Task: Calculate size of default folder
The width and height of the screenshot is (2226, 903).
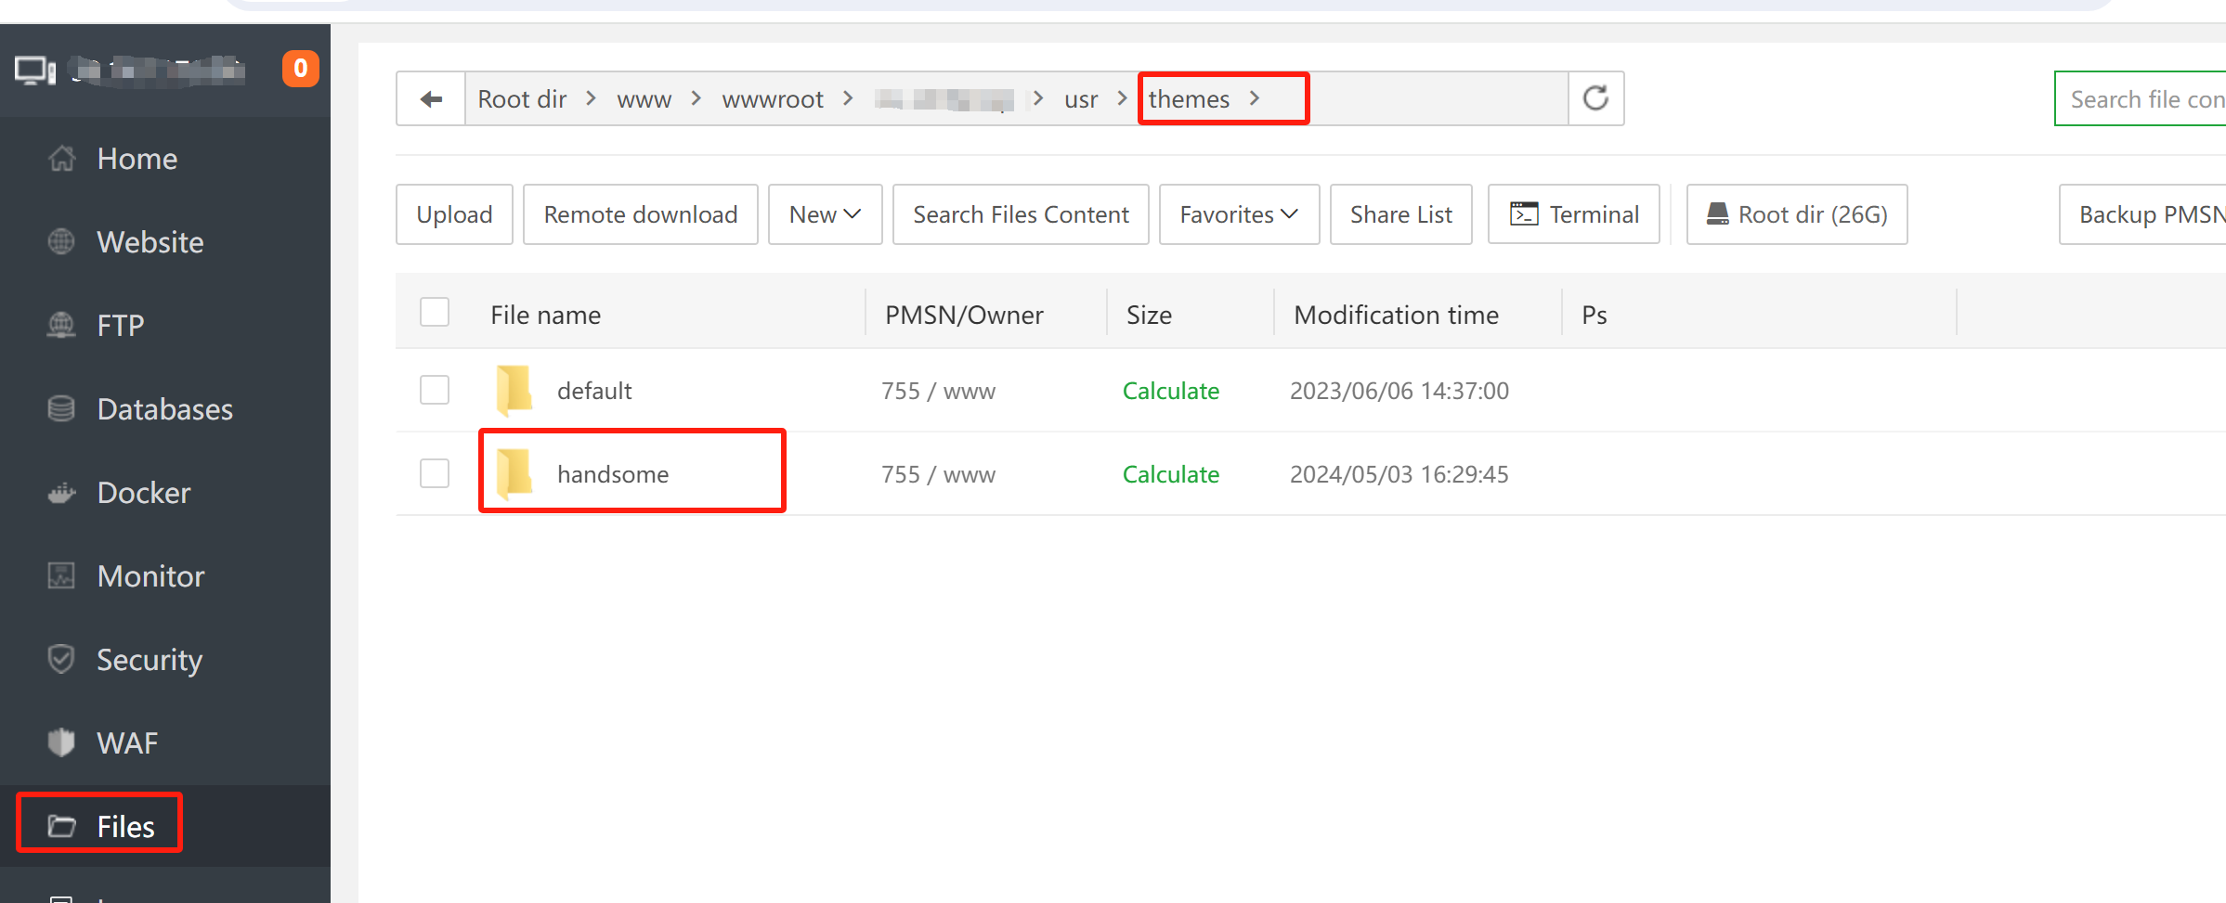Action: (x=1170, y=391)
